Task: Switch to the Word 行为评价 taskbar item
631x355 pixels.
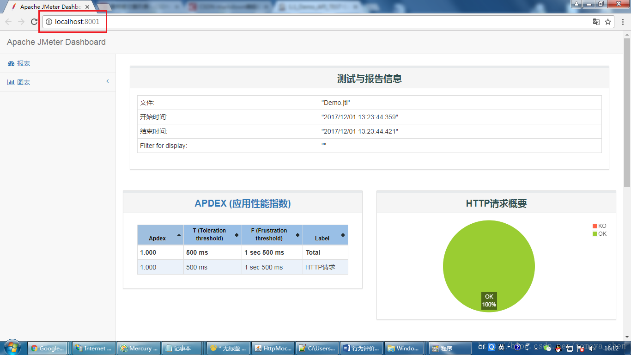Action: 363,348
